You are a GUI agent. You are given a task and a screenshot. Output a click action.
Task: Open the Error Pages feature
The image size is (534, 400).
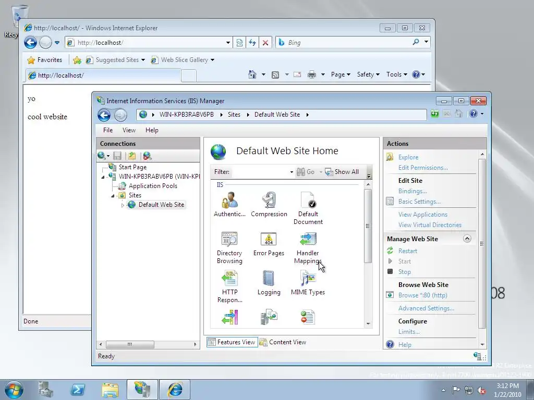tap(269, 244)
